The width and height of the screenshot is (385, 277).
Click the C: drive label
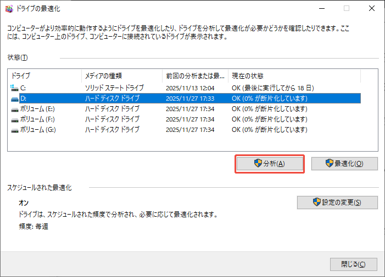pos(23,88)
